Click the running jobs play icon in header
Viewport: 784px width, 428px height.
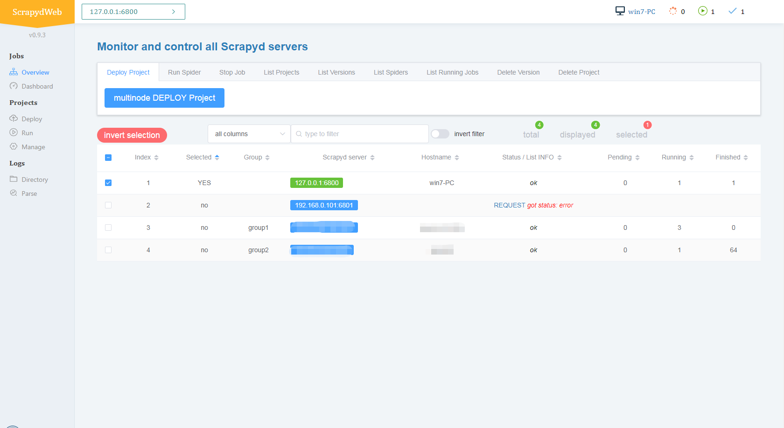pos(702,11)
